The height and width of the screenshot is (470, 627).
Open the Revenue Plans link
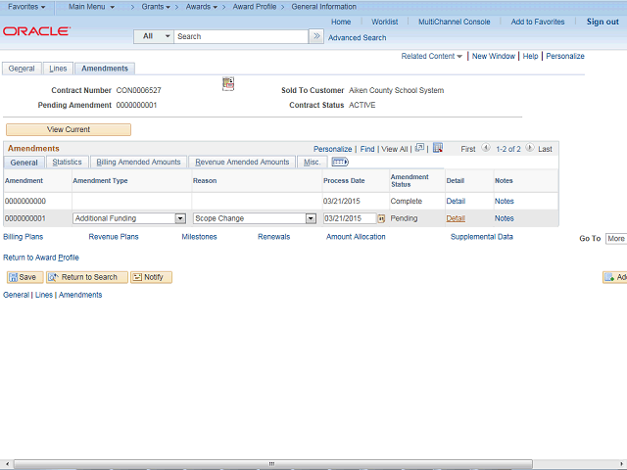pyautogui.click(x=114, y=237)
